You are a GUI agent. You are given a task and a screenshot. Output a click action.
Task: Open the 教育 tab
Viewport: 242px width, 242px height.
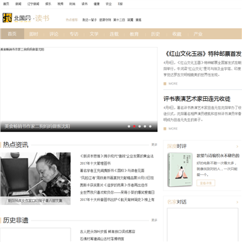click(x=134, y=34)
